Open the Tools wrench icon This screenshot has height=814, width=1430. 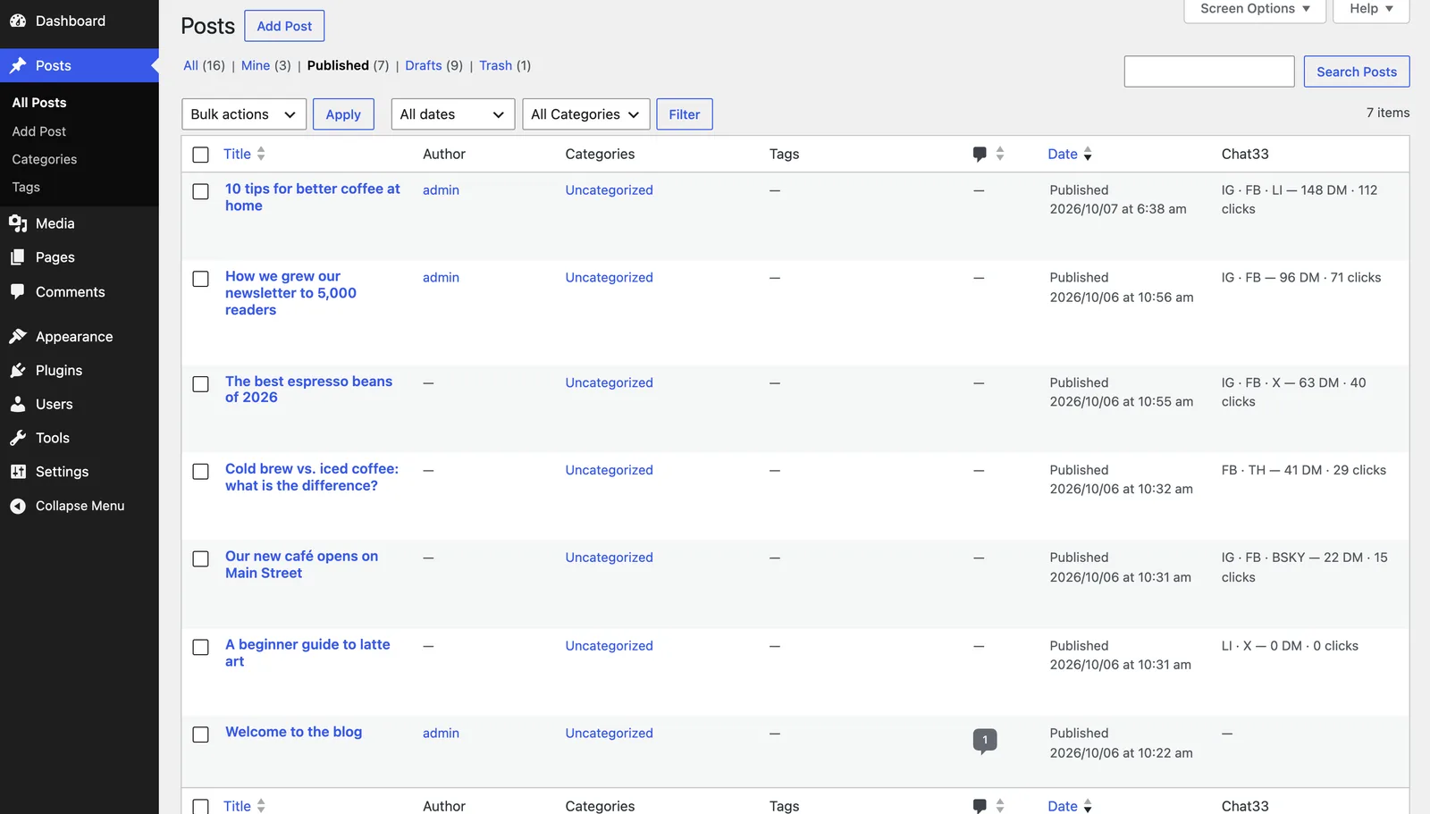click(18, 438)
